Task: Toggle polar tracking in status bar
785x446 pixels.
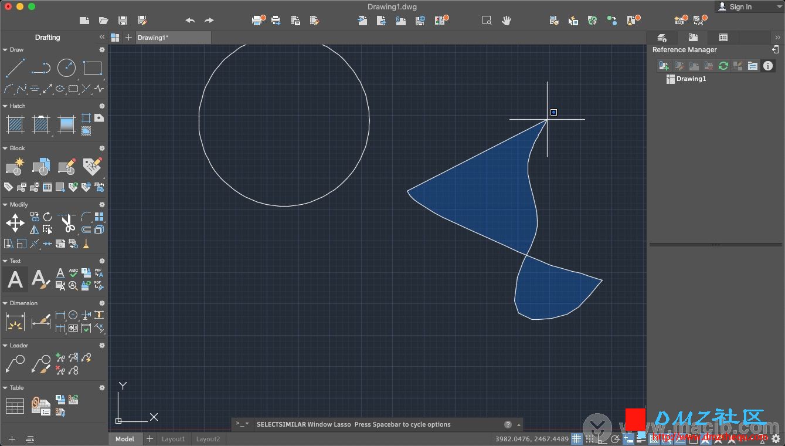Action: 616,439
